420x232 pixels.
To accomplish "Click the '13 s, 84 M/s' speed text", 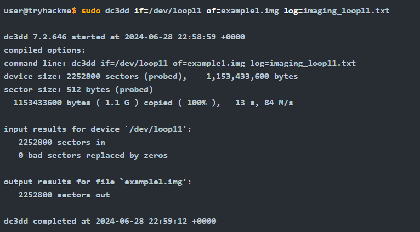I will 263,103.
